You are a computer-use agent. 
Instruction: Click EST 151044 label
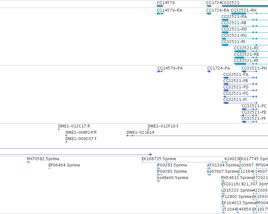pos(229,209)
